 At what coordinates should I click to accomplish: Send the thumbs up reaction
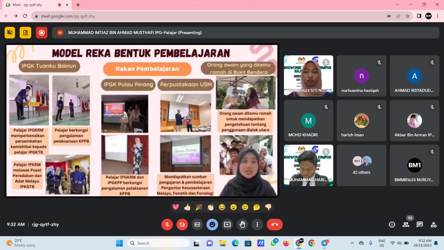coord(187,207)
